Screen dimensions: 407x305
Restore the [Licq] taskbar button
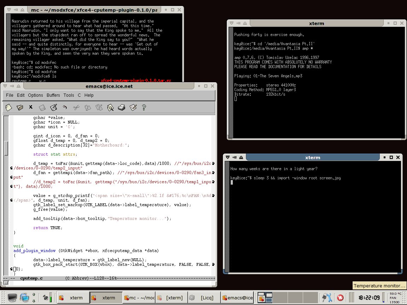click(x=204, y=298)
